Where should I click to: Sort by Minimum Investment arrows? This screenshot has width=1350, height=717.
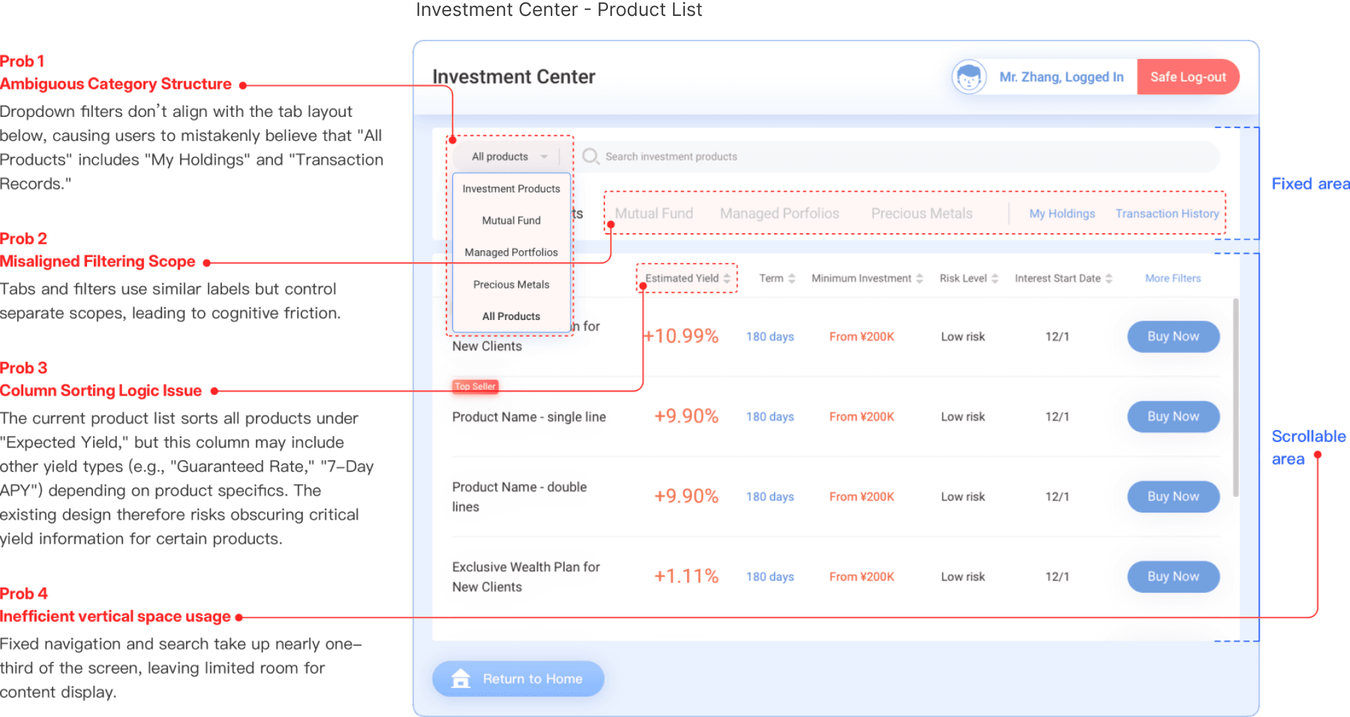[x=919, y=278]
